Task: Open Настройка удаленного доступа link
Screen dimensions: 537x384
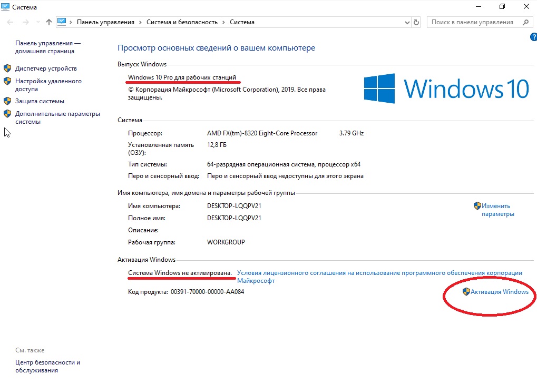Action: click(48, 85)
